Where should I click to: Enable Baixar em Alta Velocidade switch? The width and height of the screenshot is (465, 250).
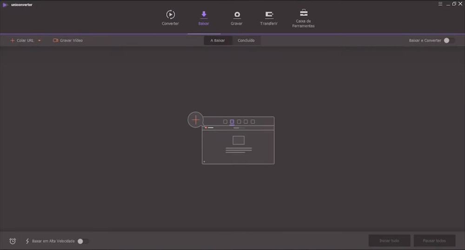pos(82,241)
